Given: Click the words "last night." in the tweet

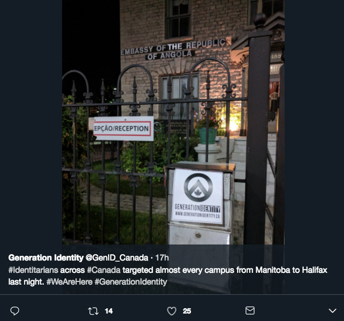Looking at the screenshot, I should 26,282.
